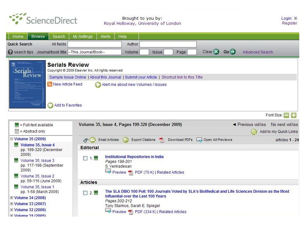Check the box for article 1
Image resolution: width=305 pixels, height=229 pixels.
click(85, 158)
